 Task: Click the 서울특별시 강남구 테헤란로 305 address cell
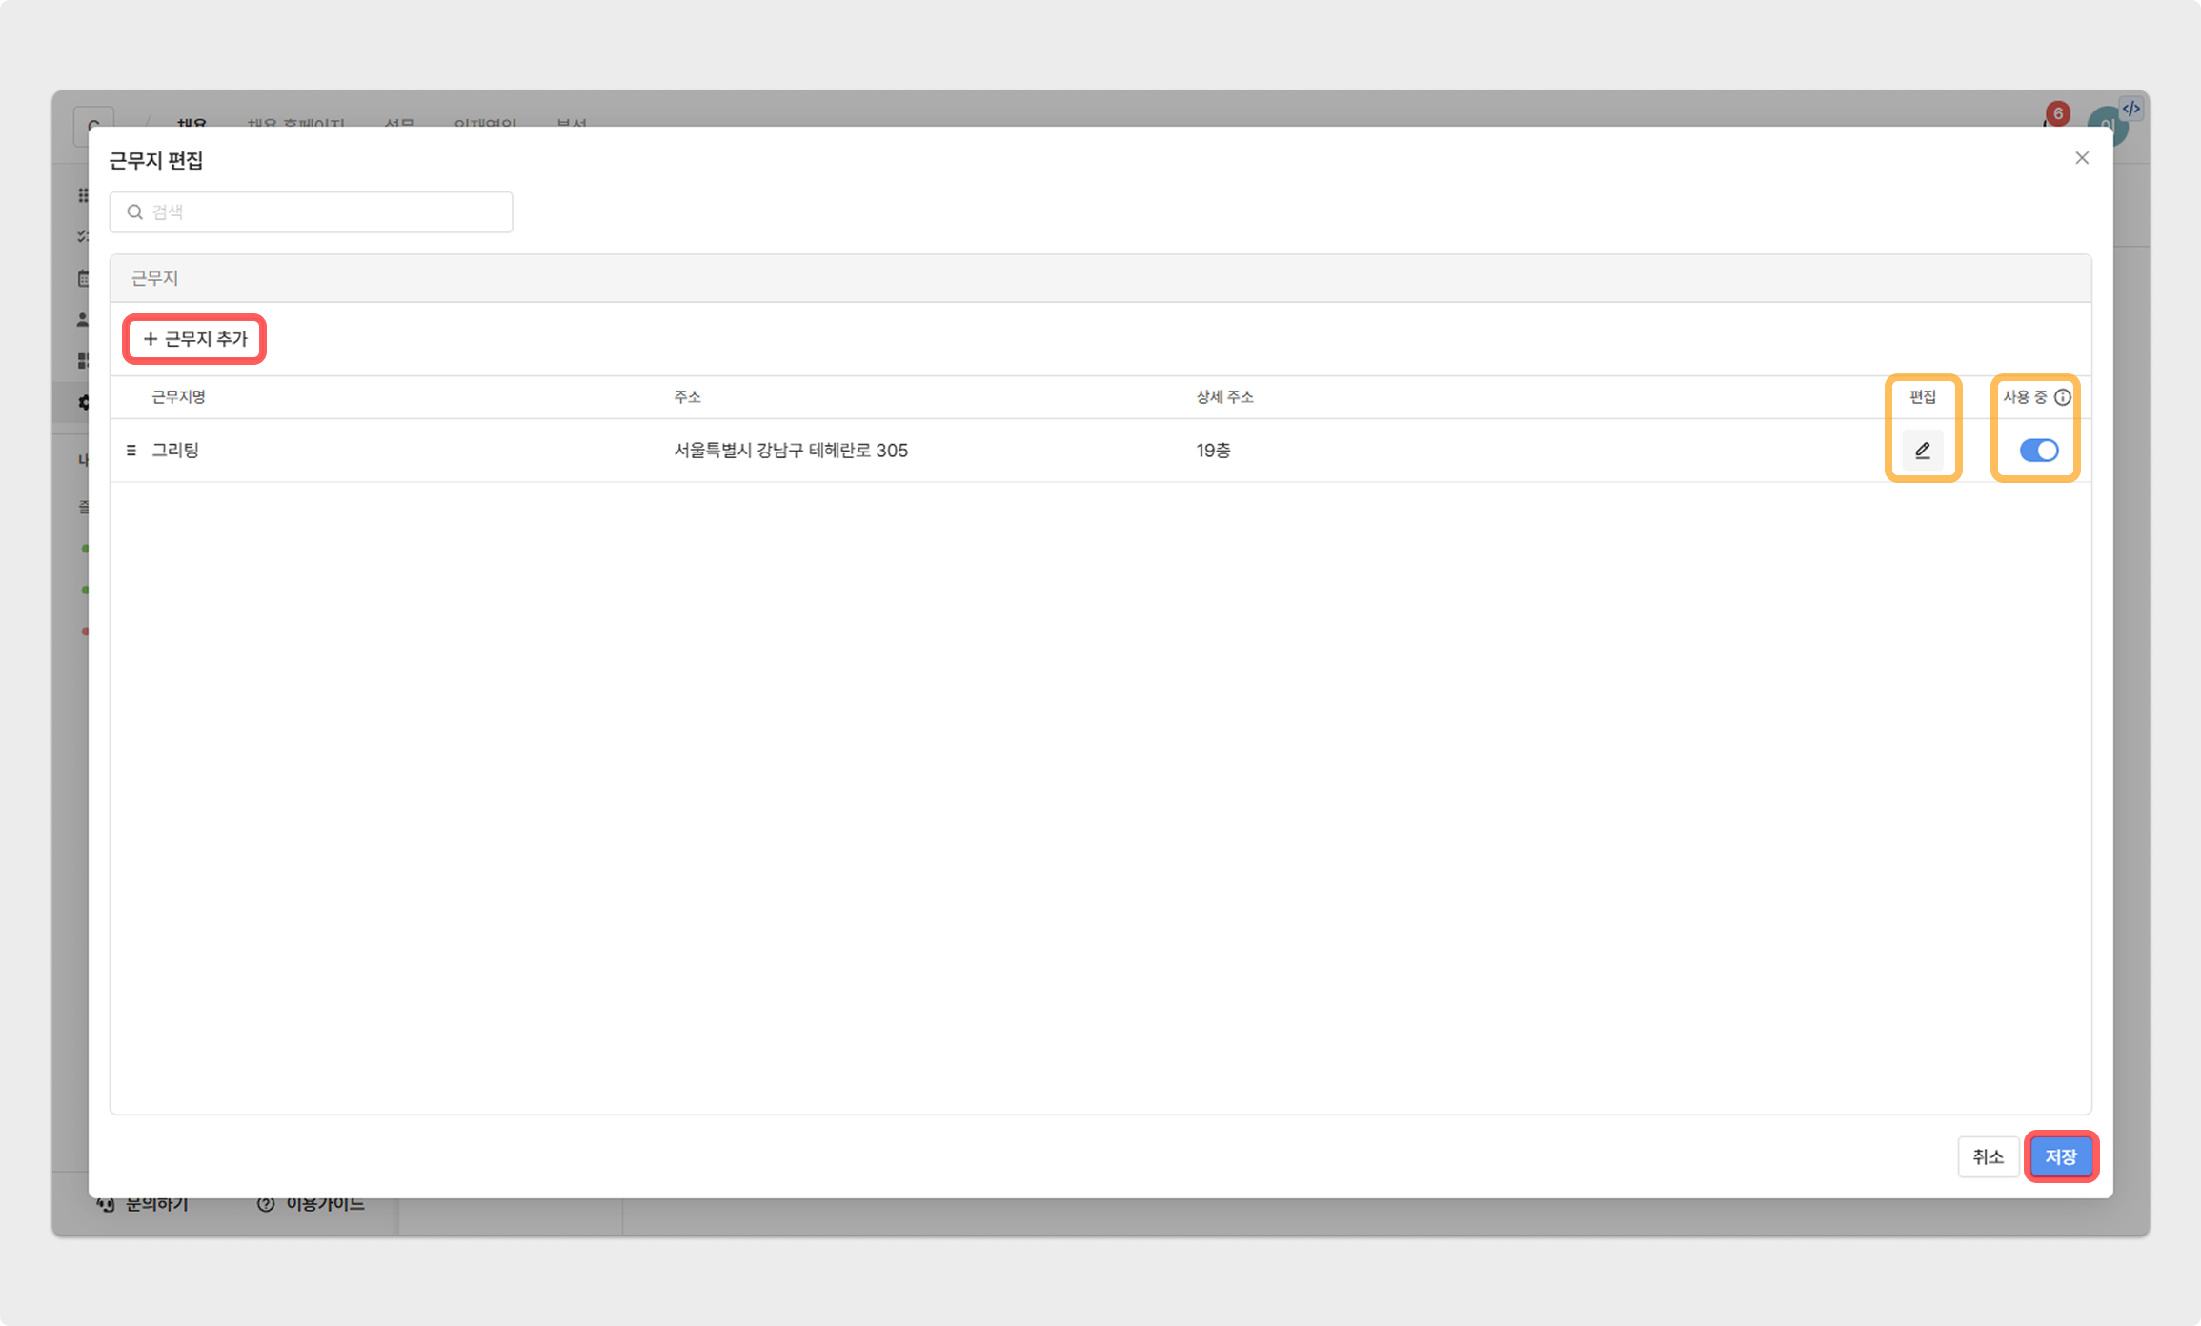[x=791, y=451]
